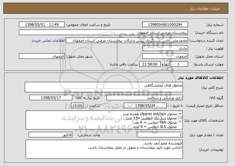Screen dimensions: 235x166
Task: Click the line محلول سل پک ادوانس =15 عدد
Action: pos(151,118)
